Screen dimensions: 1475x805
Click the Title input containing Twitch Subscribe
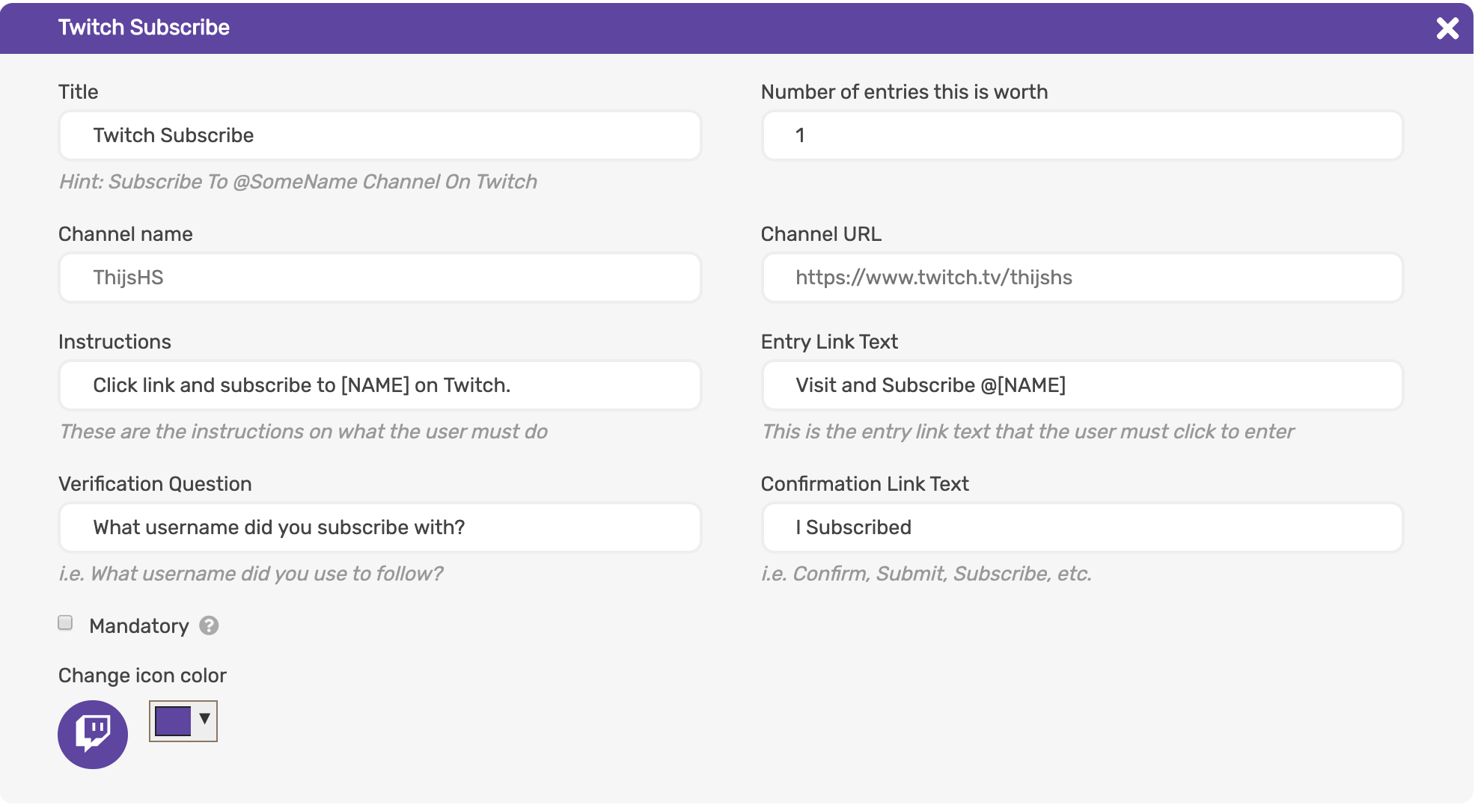click(379, 135)
